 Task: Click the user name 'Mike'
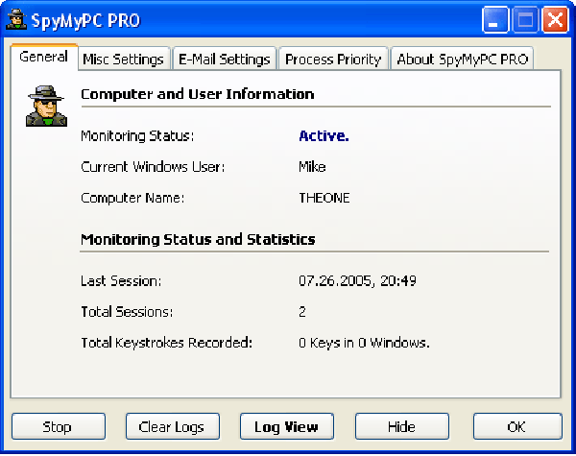pyautogui.click(x=312, y=167)
